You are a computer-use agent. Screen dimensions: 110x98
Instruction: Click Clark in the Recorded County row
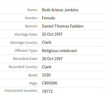[x=46, y=67]
